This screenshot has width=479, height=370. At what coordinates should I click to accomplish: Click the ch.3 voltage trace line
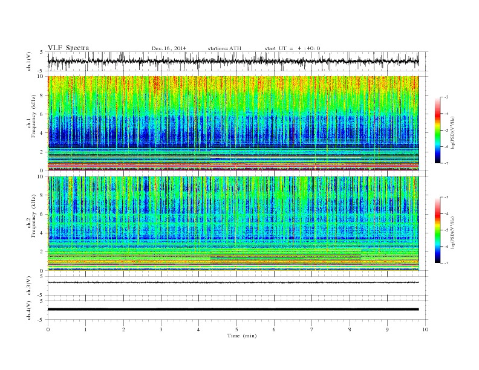(233, 282)
